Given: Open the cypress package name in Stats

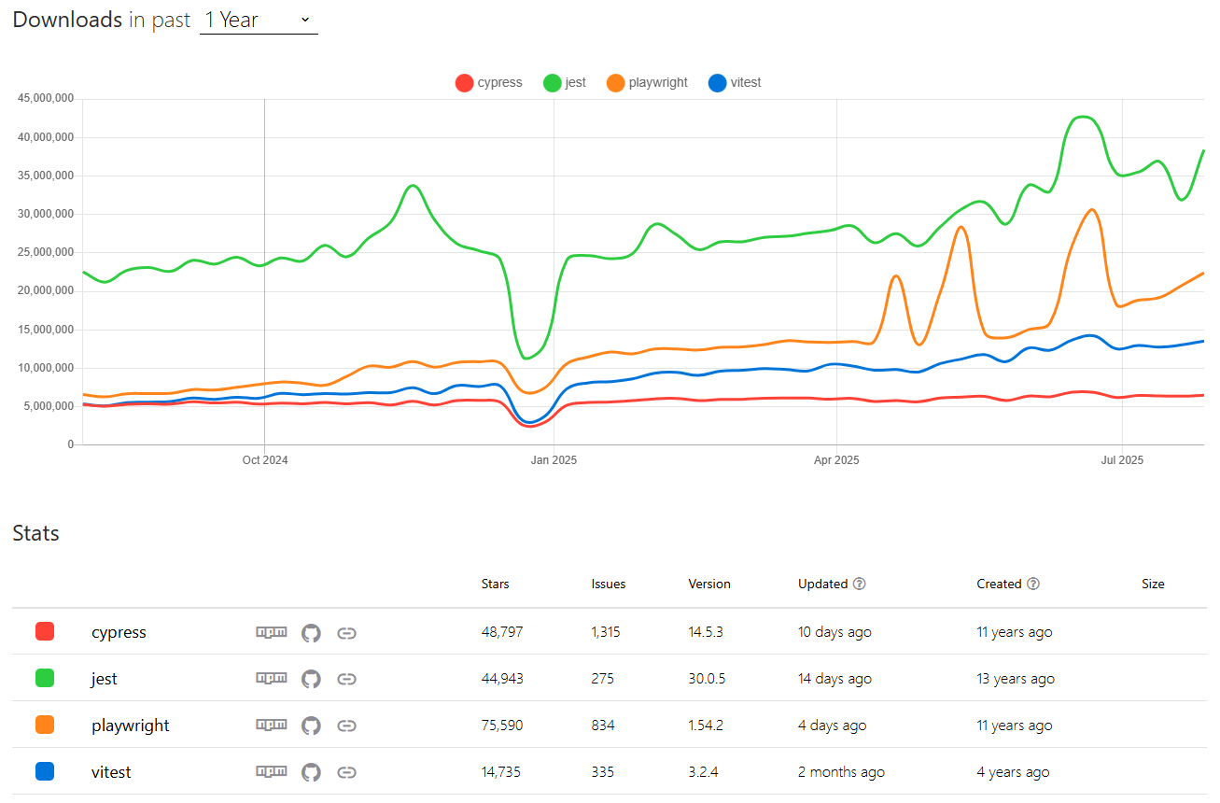Looking at the screenshot, I should click(119, 632).
